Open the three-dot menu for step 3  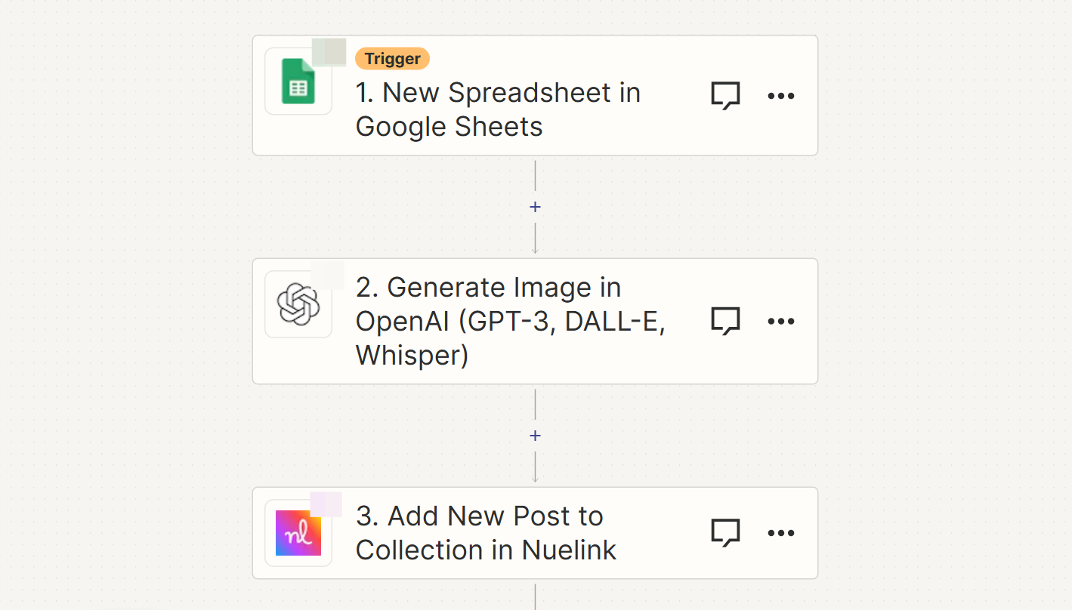(780, 533)
